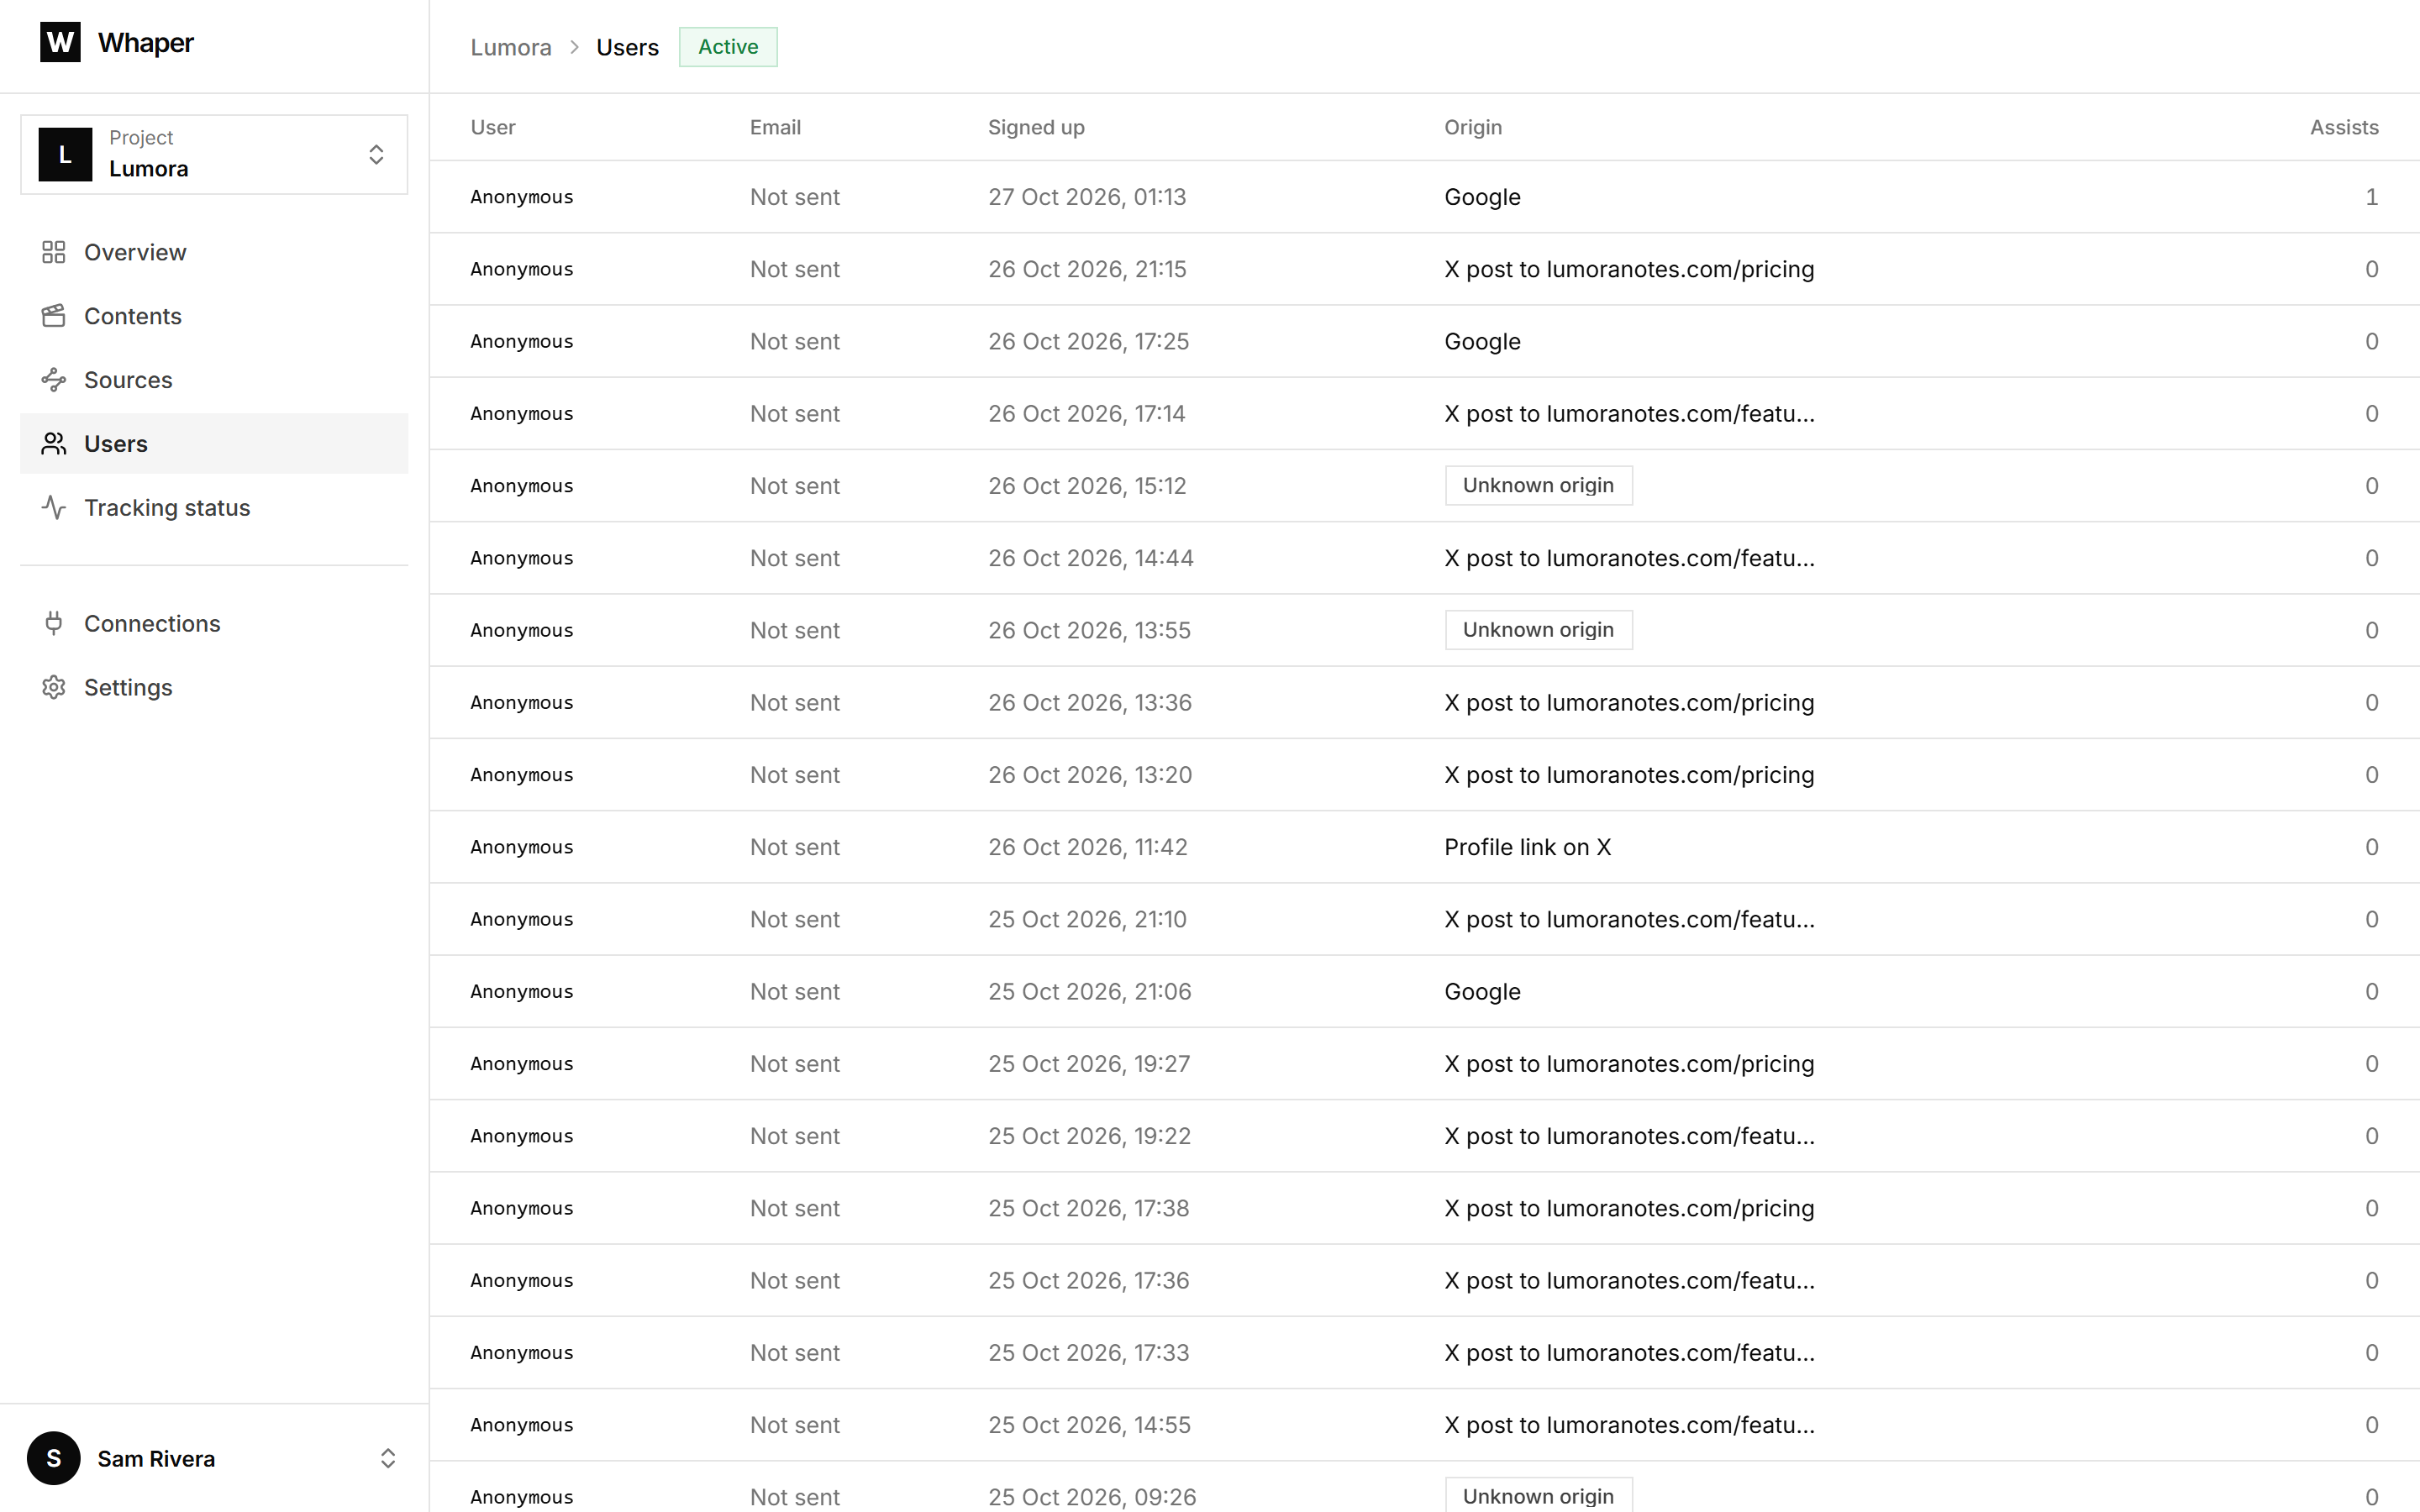Open the Sources section
This screenshot has width=2420, height=1512.
[214, 380]
